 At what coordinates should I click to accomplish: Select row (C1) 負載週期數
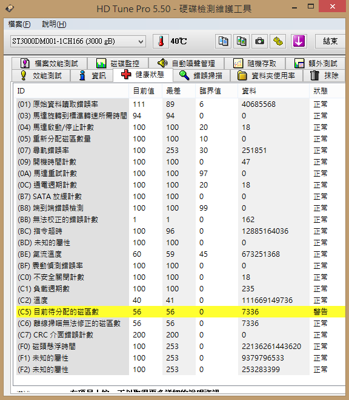[181, 289]
